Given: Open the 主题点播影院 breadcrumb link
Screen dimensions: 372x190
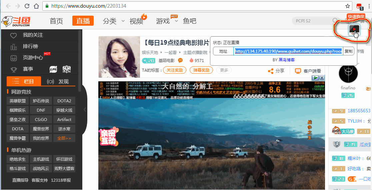Looking at the screenshot, I should click(x=195, y=52).
